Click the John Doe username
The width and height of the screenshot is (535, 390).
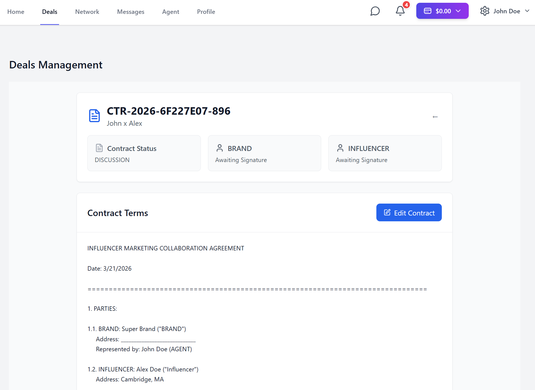coord(507,11)
